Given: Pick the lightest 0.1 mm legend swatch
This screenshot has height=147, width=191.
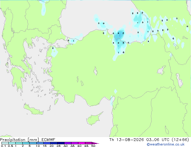Looking at the screenshot, I should (5, 143).
